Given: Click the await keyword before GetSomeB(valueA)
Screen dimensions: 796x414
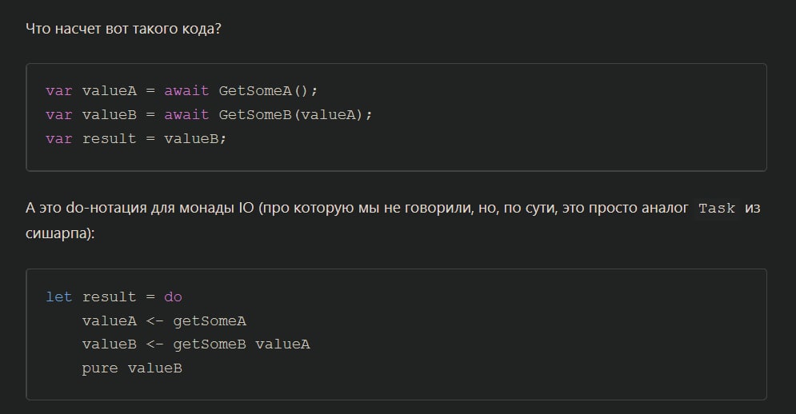Looking at the screenshot, I should tap(186, 114).
